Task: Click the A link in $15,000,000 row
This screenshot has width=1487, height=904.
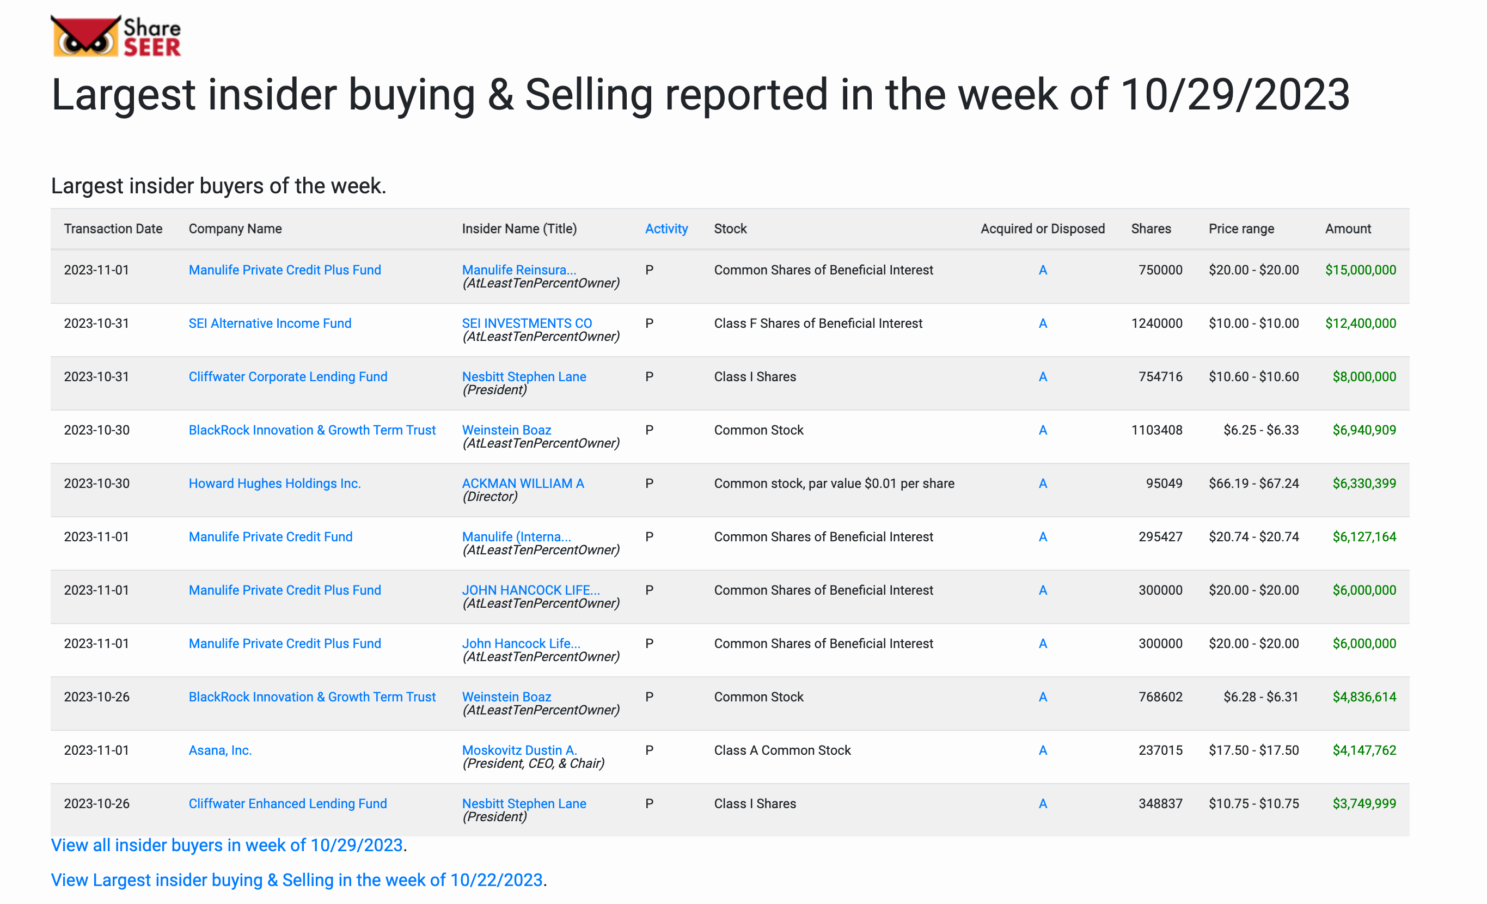Action: [1042, 270]
